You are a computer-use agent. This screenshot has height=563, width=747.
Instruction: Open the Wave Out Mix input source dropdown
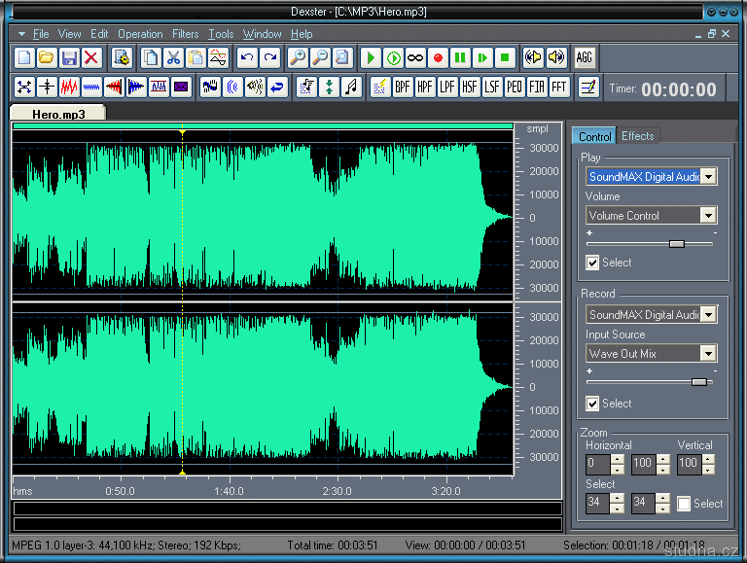(x=708, y=354)
